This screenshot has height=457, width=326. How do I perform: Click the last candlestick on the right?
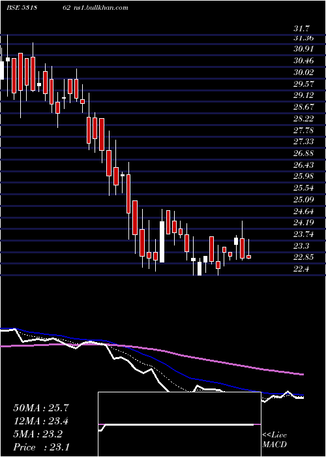tap(249, 257)
